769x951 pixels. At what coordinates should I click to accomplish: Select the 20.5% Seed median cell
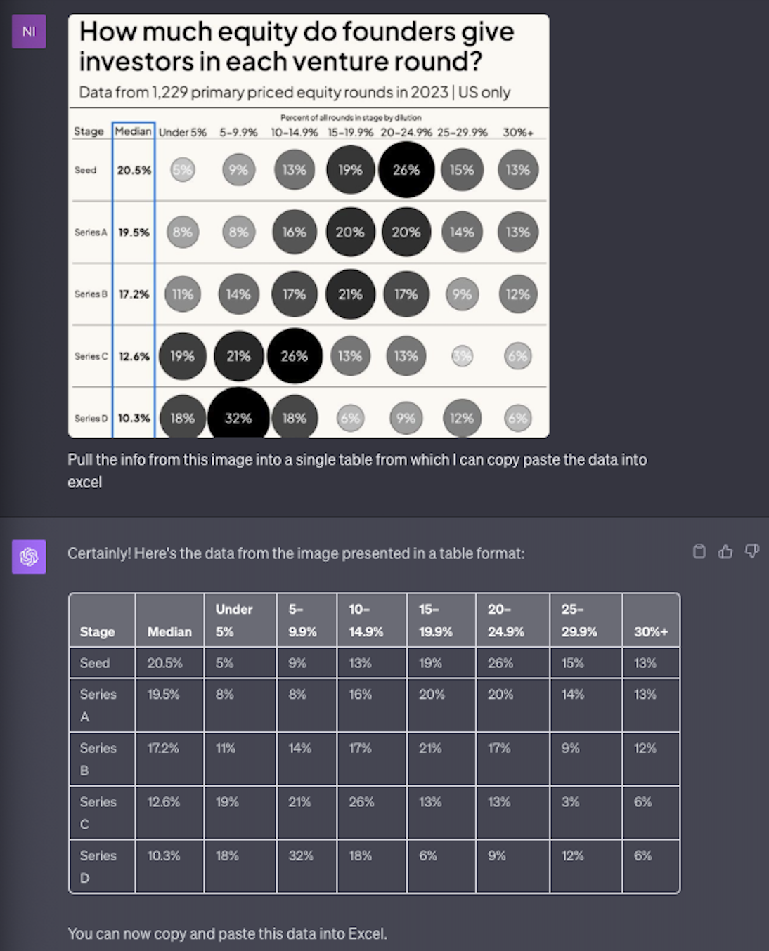(x=164, y=662)
